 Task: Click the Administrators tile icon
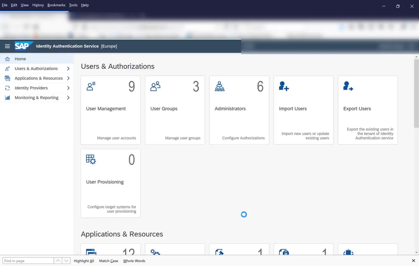pyautogui.click(x=220, y=86)
